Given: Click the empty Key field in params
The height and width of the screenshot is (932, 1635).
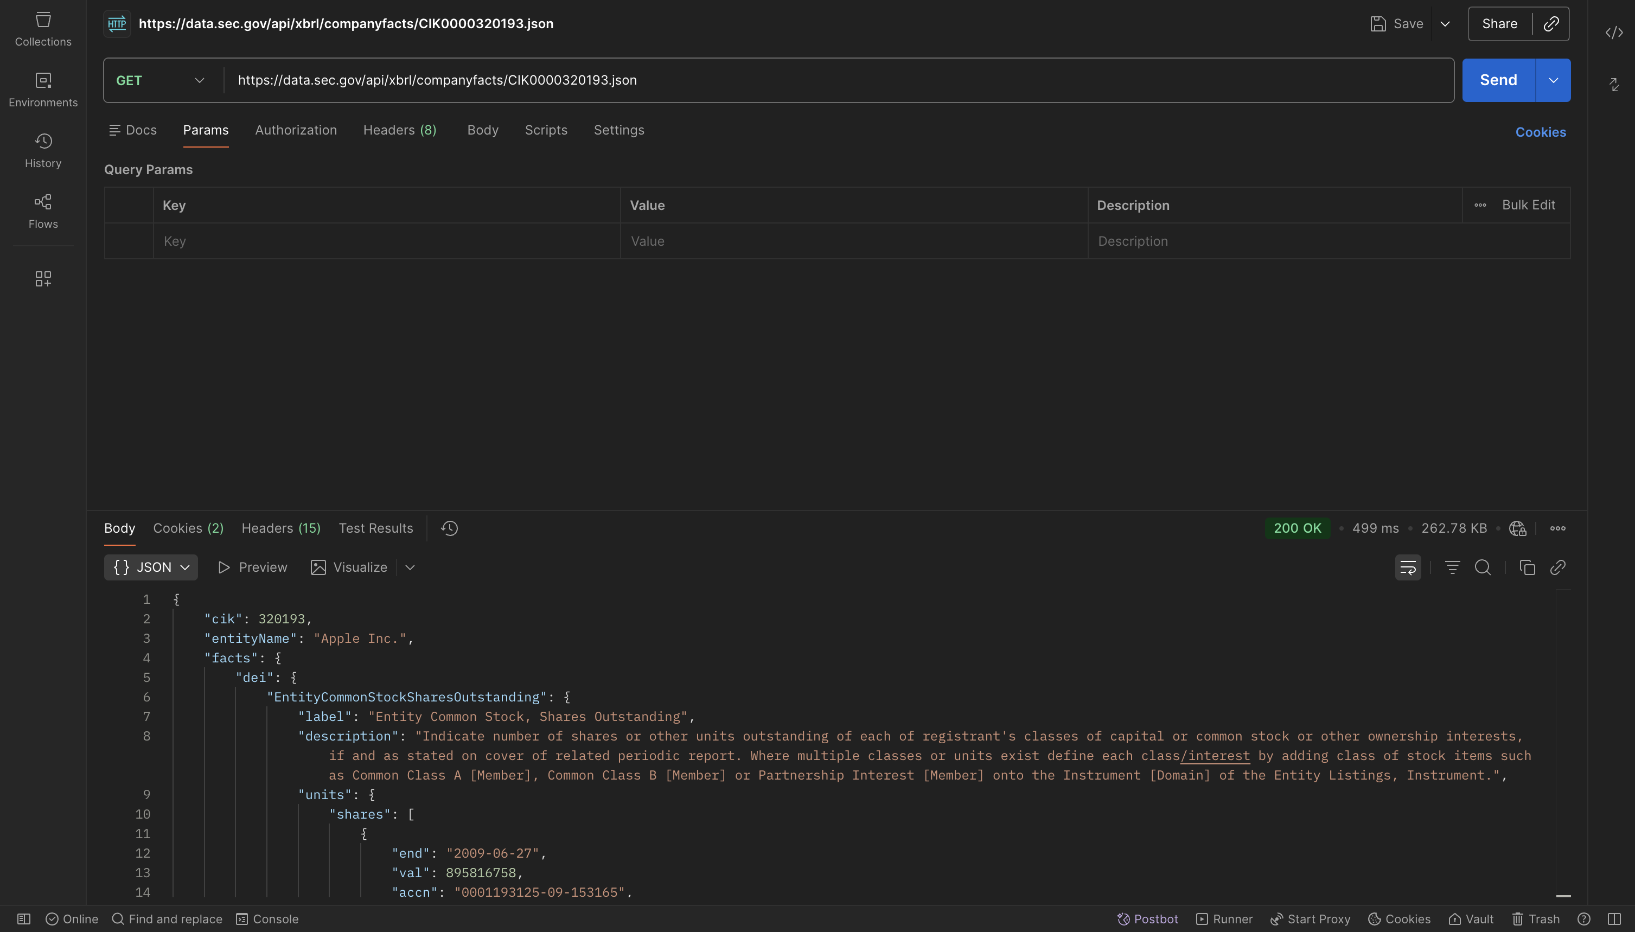Looking at the screenshot, I should pyautogui.click(x=387, y=241).
